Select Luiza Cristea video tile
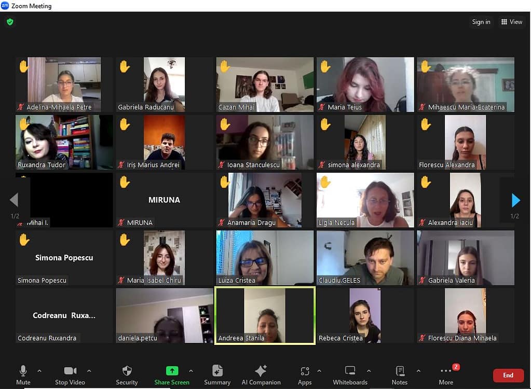 [265, 258]
